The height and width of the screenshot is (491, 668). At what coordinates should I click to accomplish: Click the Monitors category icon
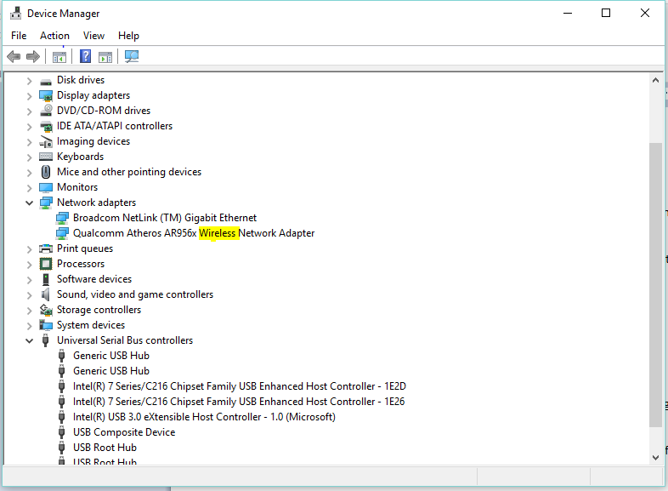tap(46, 187)
